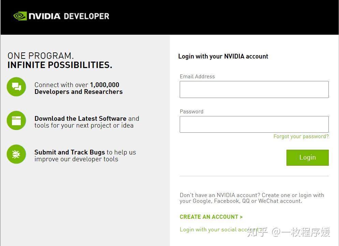
Task: Follow the CREATE AN ACCOUNT link
Action: click(x=211, y=217)
